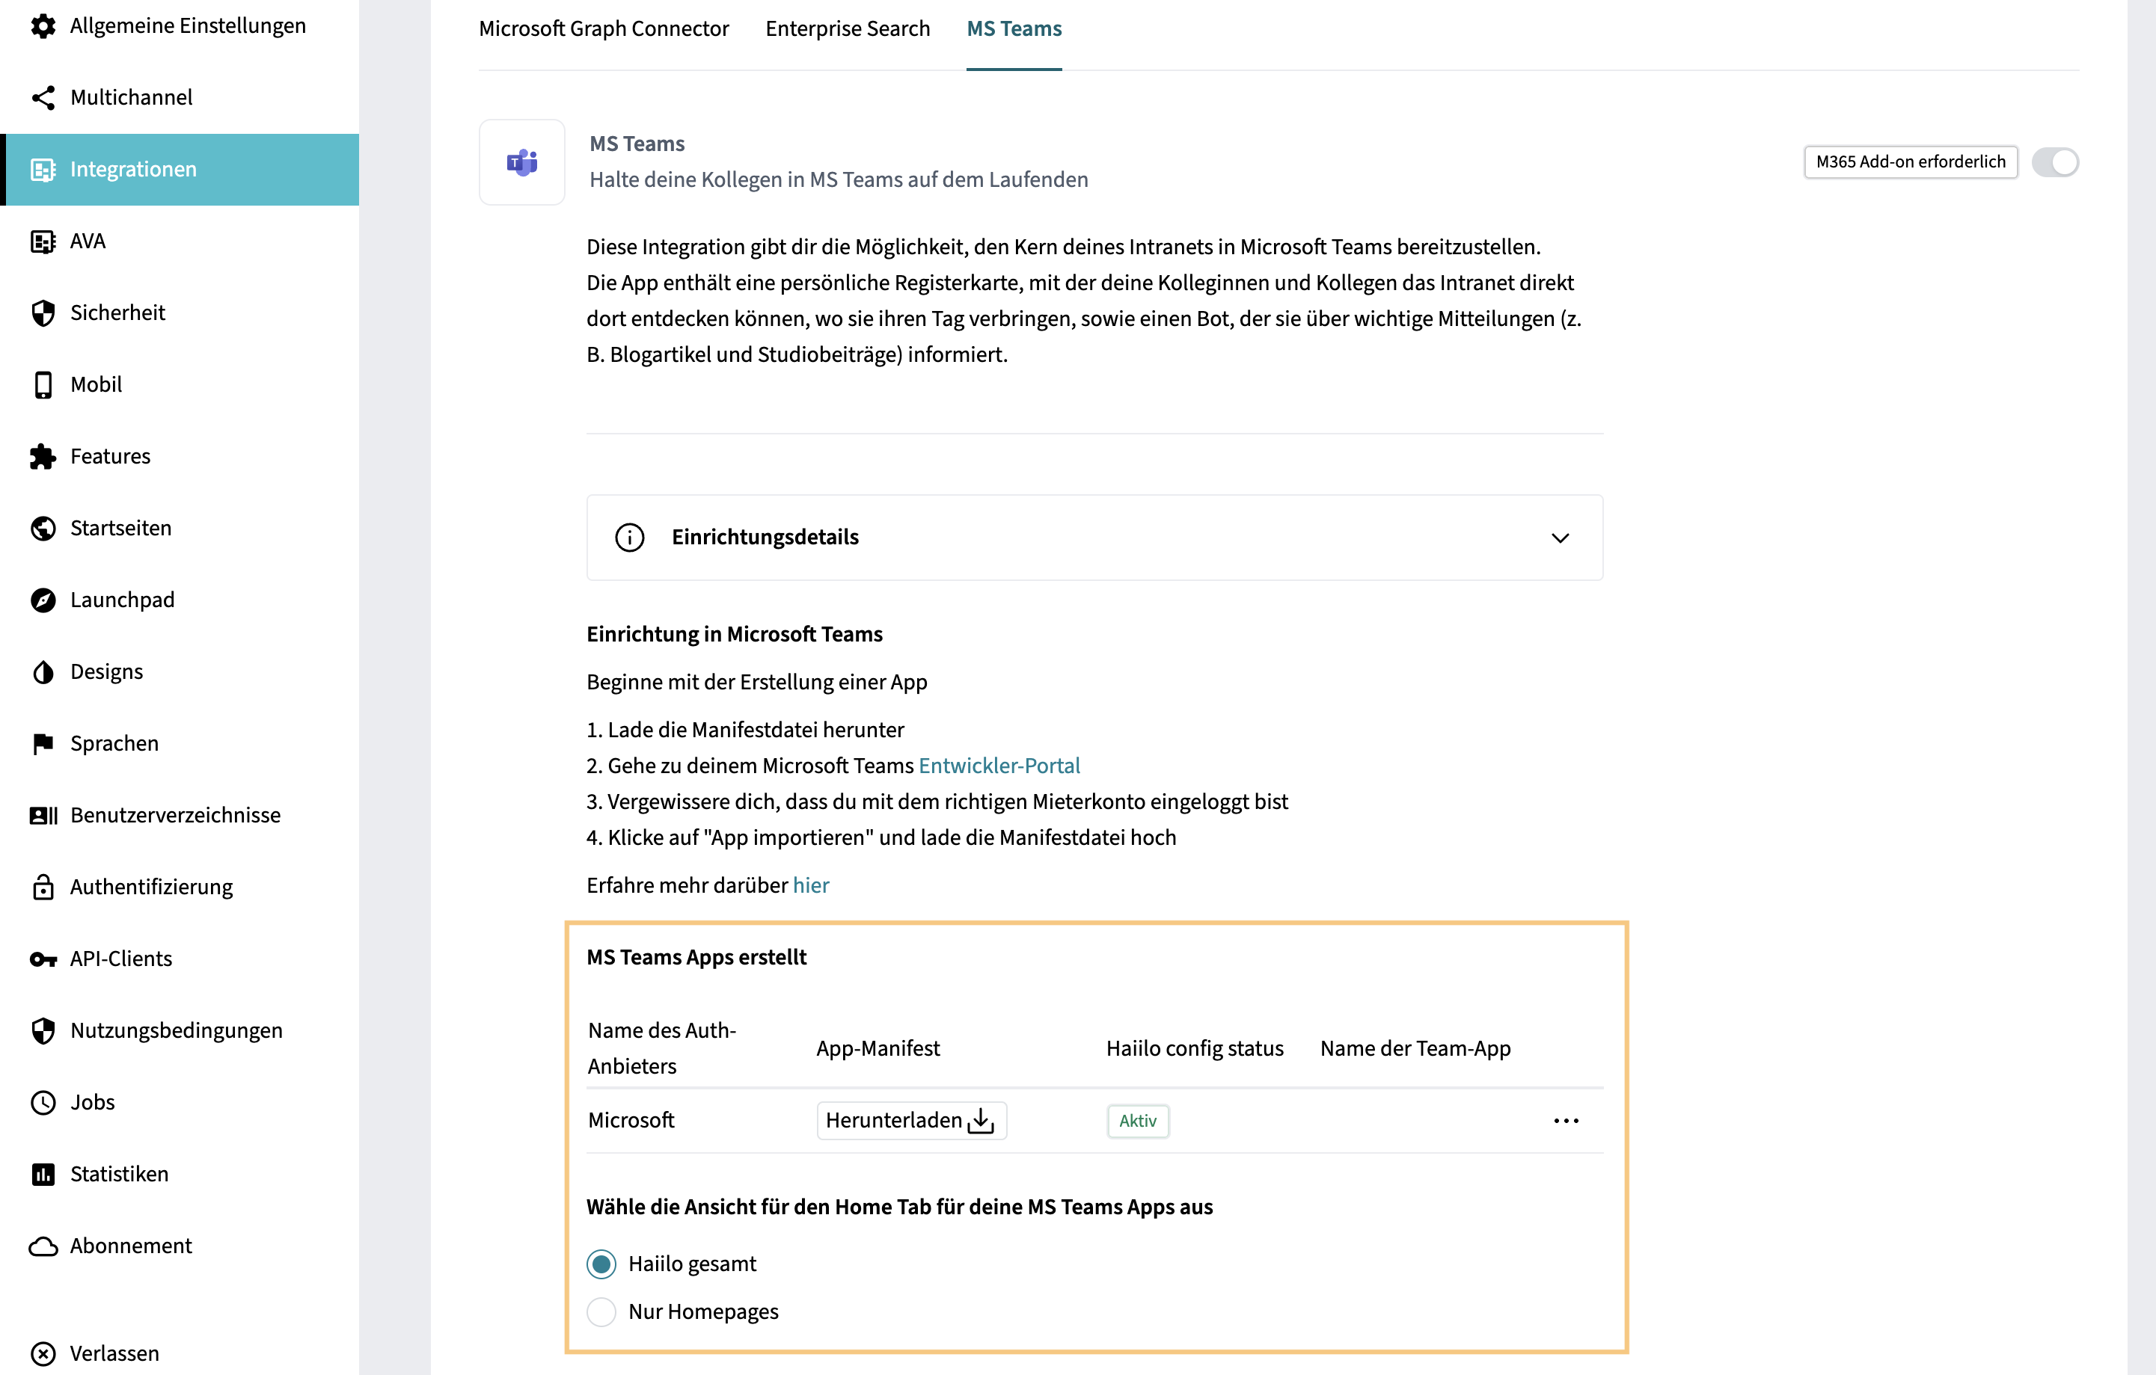Click the MS Teams Apps erstellt heading

696,957
